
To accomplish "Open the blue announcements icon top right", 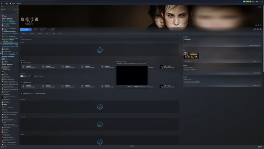I will click(244, 1).
